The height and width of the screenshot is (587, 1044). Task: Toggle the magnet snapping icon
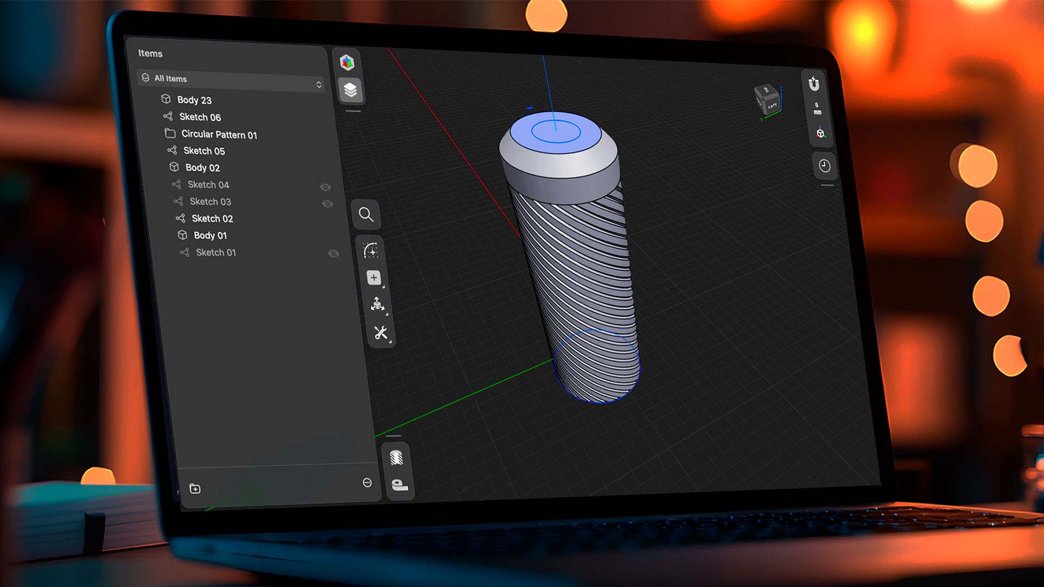pos(813,84)
